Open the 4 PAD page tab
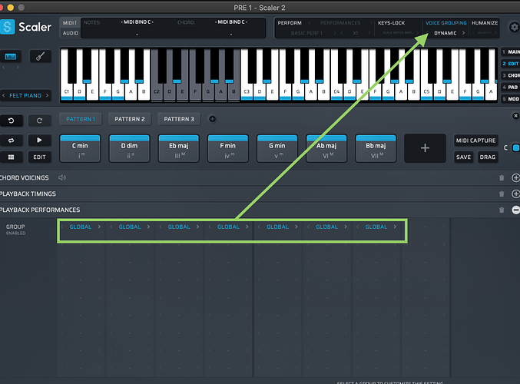The height and width of the screenshot is (384, 520). [510, 88]
